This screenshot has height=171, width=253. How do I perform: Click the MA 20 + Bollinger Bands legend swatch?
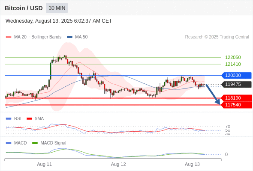9,37
